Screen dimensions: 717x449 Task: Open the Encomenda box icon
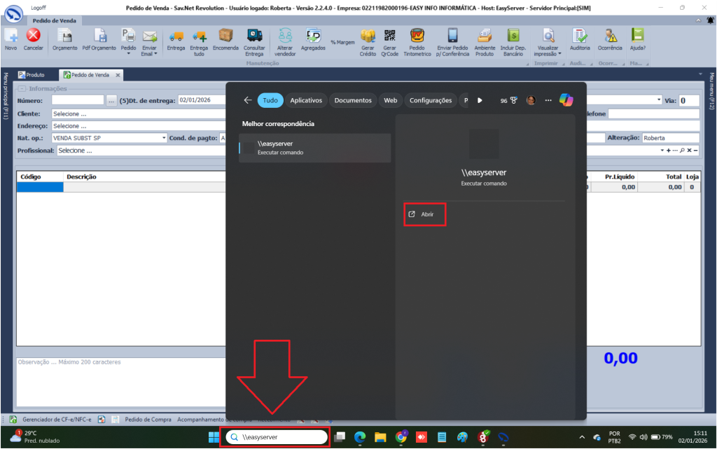point(225,38)
